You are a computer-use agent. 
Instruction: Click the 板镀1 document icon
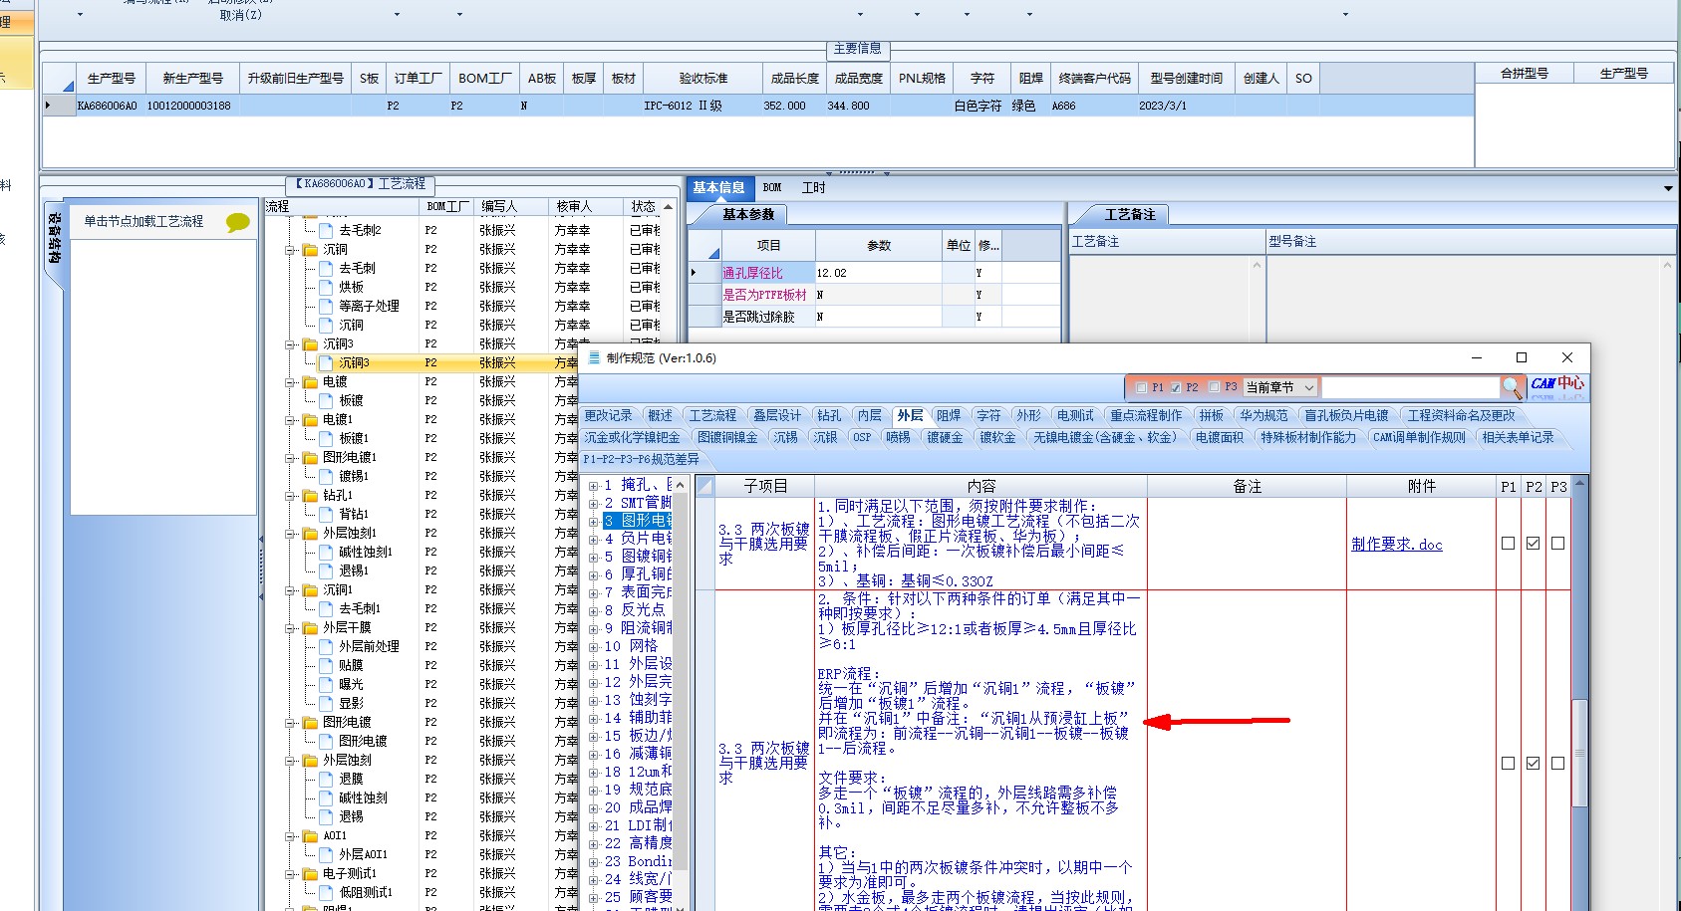(x=326, y=438)
